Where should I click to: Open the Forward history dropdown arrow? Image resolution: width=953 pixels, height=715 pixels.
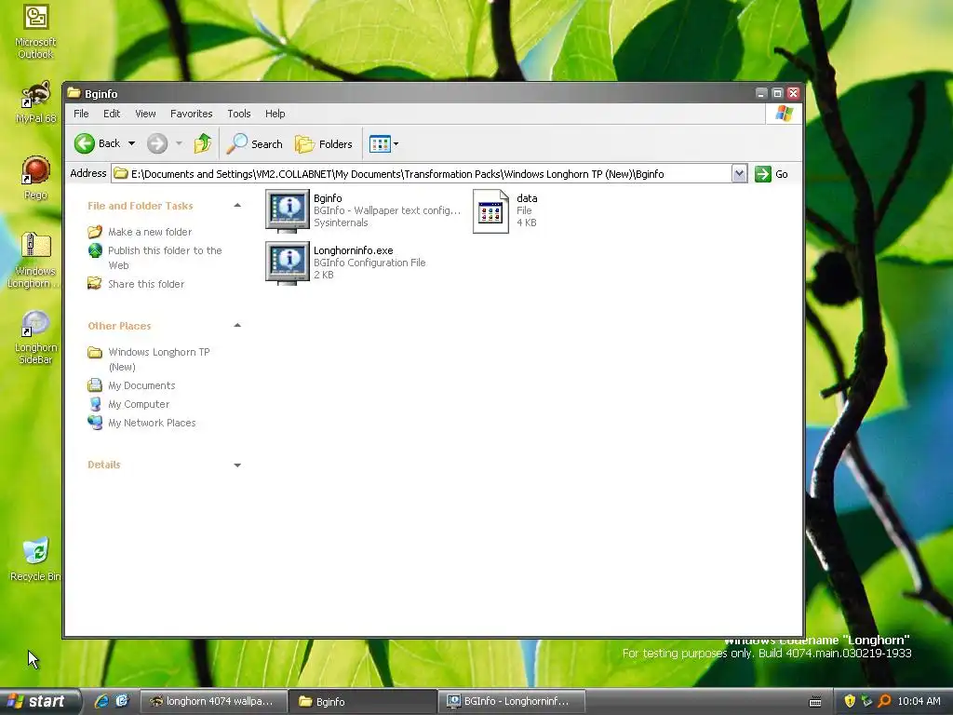(x=179, y=143)
